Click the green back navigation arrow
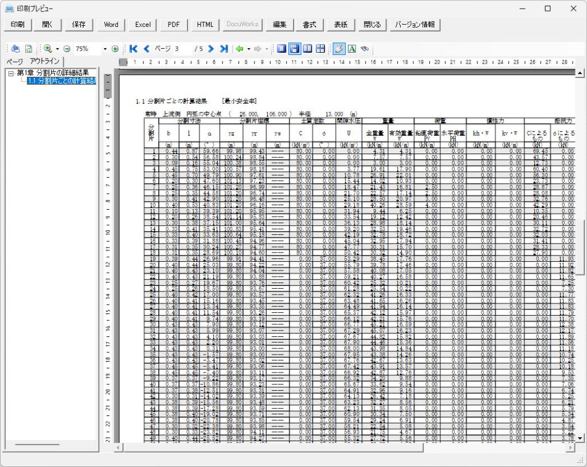The height and width of the screenshot is (467, 587). 239,49
